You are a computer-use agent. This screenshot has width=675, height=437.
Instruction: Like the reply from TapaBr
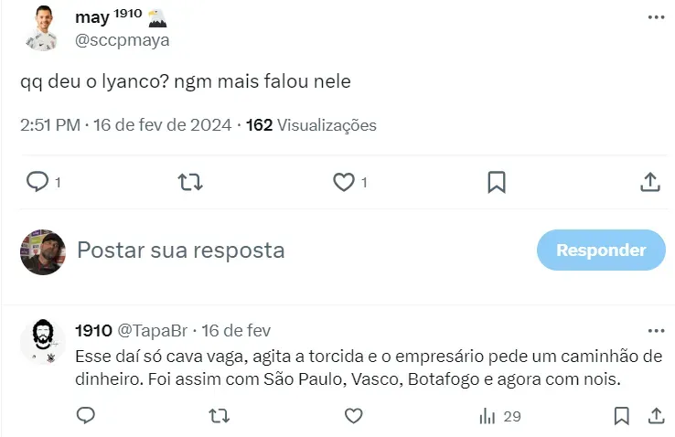[x=353, y=416]
